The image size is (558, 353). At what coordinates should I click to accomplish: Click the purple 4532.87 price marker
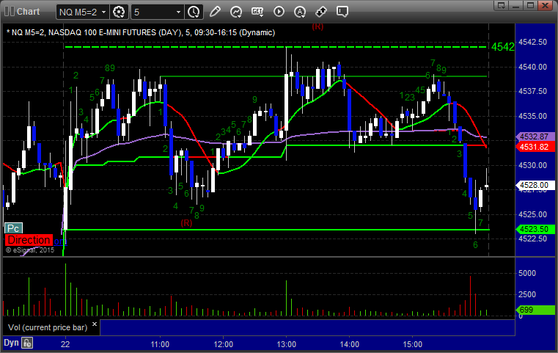[x=535, y=137]
